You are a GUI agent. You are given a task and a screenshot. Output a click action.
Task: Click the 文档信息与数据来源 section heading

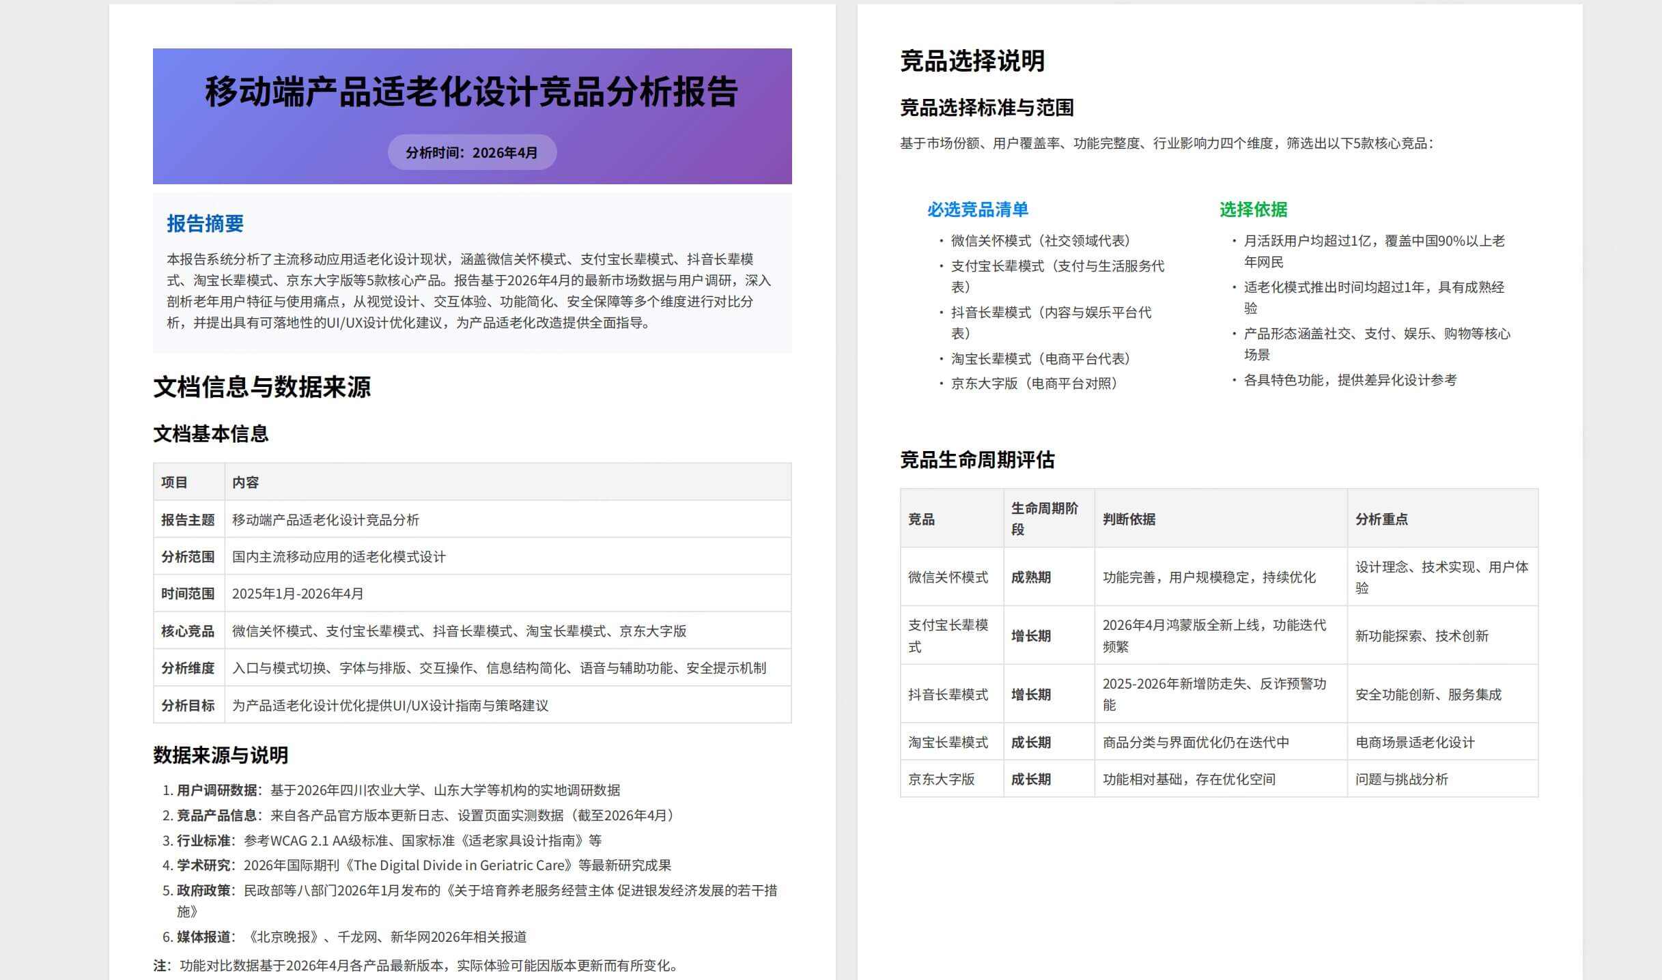262,387
